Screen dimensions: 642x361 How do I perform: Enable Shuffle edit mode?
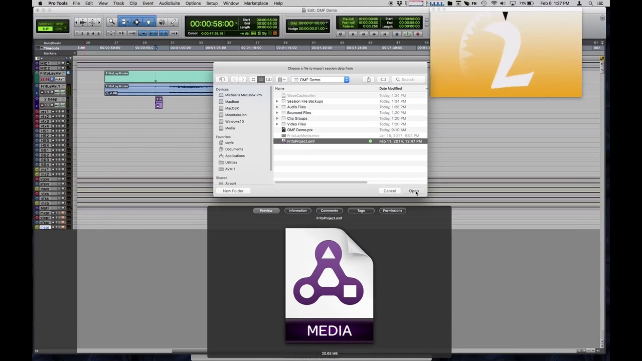tap(45, 24)
